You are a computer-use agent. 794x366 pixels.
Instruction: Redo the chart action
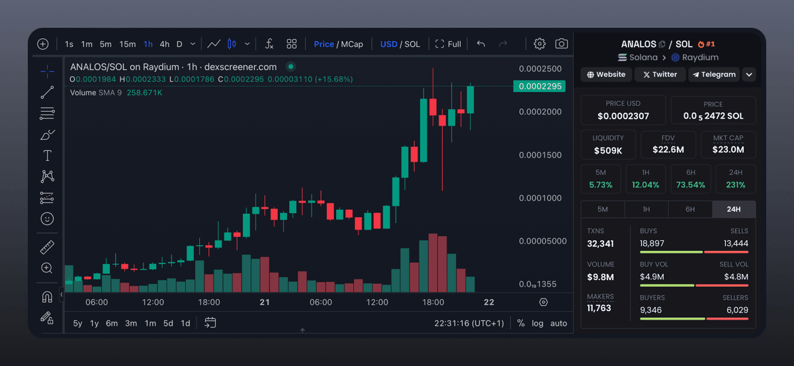(x=503, y=44)
